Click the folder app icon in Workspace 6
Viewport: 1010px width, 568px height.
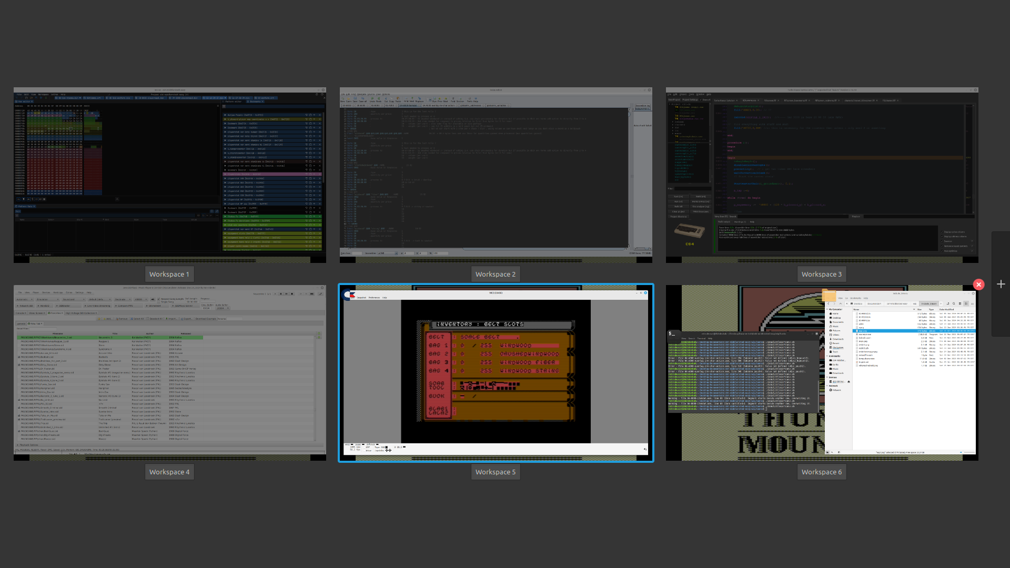tap(829, 295)
